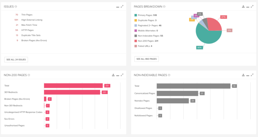Click the SEE ALL 24 ISSUES button
Screen dimensions: 258x137
(16, 60)
